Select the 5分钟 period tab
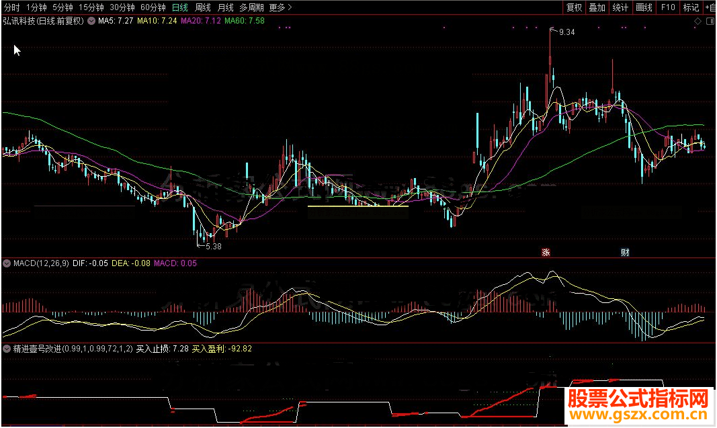The width and height of the screenshot is (717, 428). tap(62, 7)
